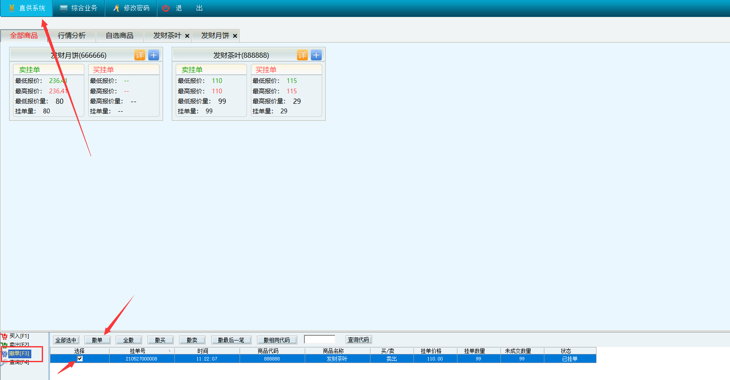
Task: Click the 撤单 button in order toolbar
Action: tap(97, 340)
